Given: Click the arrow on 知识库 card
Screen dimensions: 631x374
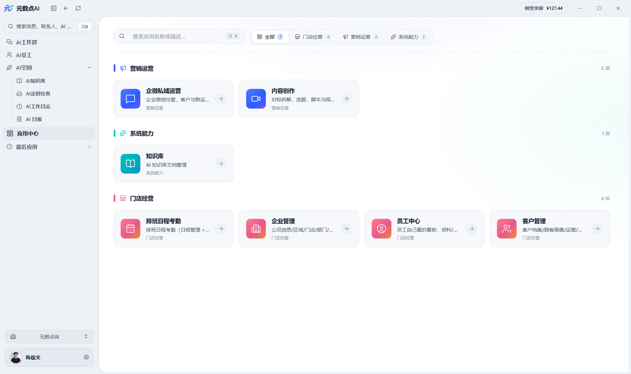Looking at the screenshot, I should coord(221,164).
